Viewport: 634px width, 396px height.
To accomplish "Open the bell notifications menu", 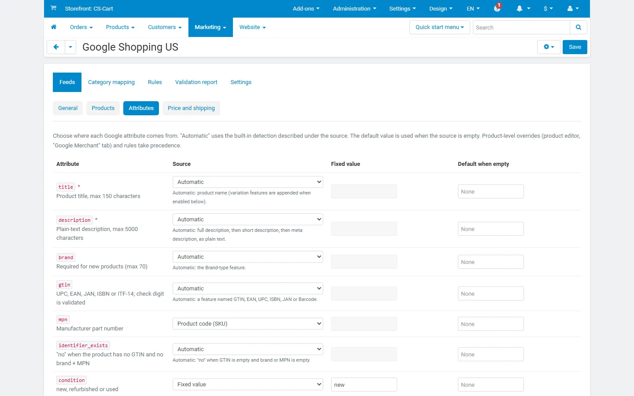I will (x=523, y=8).
